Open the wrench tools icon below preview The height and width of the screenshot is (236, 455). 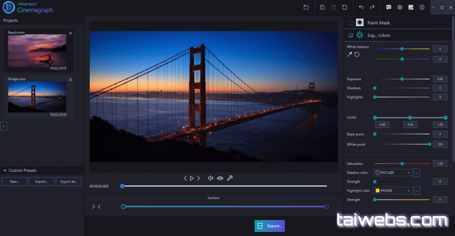230,178
